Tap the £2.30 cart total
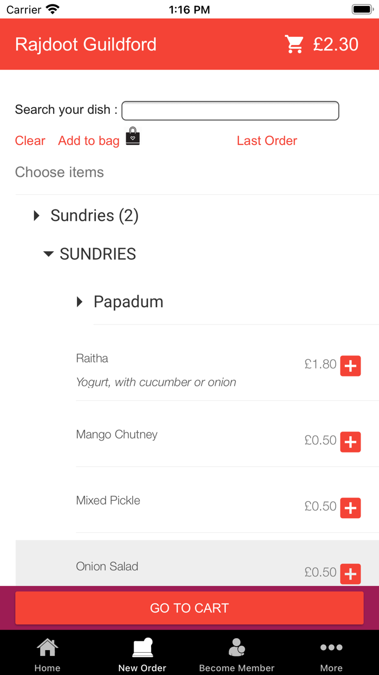Viewport: 379px width, 675px height. (336, 44)
